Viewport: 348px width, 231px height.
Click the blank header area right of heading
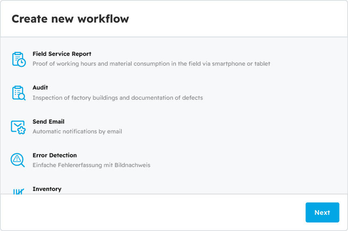(x=239, y=19)
